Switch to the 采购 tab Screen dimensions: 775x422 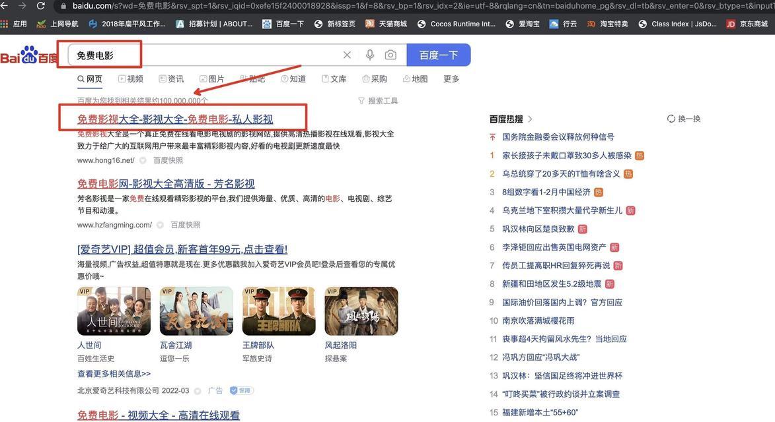coord(375,79)
